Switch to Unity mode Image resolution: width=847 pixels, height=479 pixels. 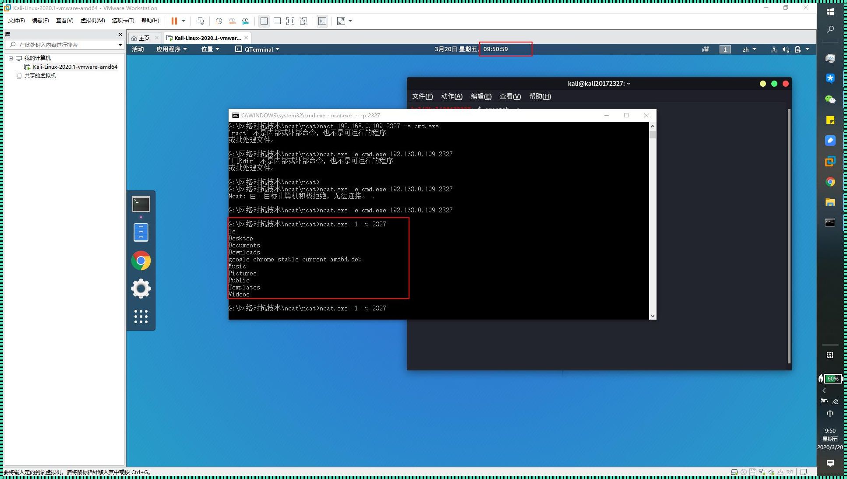coord(304,21)
